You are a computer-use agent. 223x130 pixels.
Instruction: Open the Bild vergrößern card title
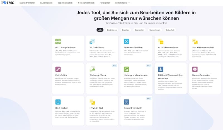pyautogui.click(x=98, y=75)
